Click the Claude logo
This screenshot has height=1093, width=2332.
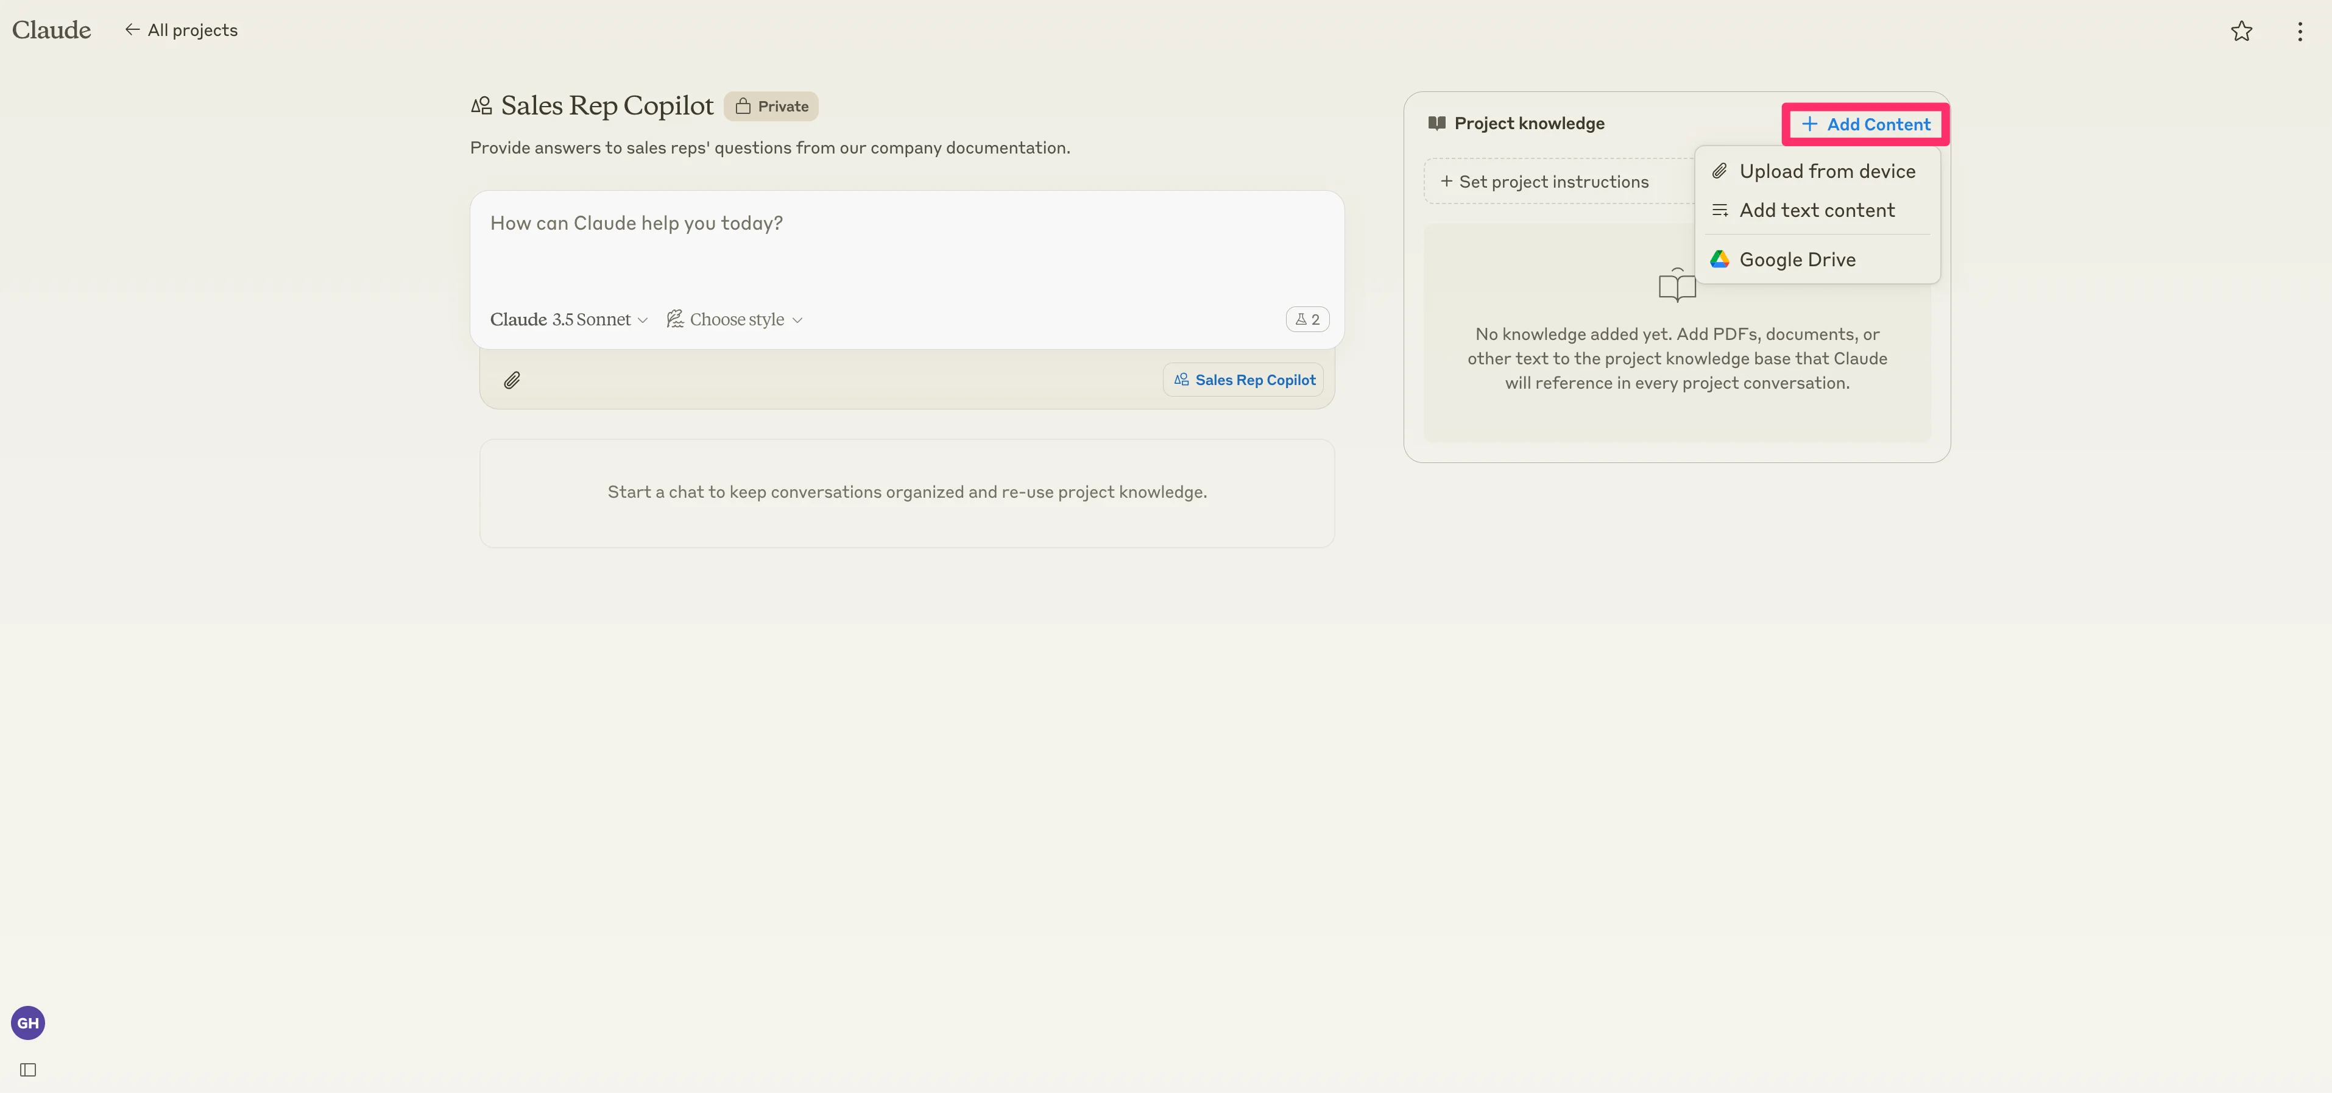pyautogui.click(x=52, y=30)
